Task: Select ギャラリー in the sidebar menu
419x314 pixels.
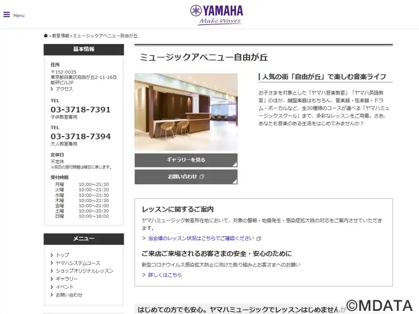Action: (67, 279)
